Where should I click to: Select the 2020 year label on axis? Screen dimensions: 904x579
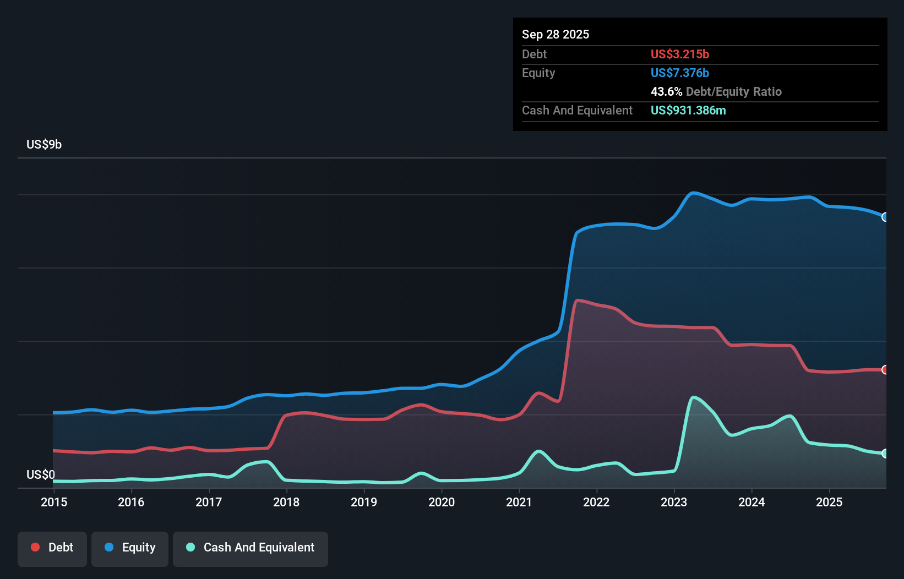click(x=442, y=502)
